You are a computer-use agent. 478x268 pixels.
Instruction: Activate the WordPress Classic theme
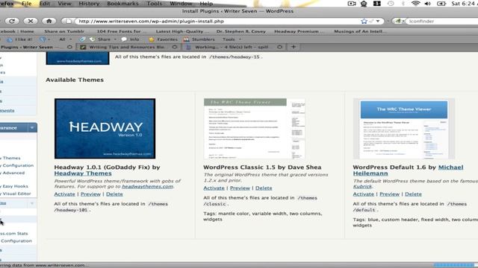(214, 188)
